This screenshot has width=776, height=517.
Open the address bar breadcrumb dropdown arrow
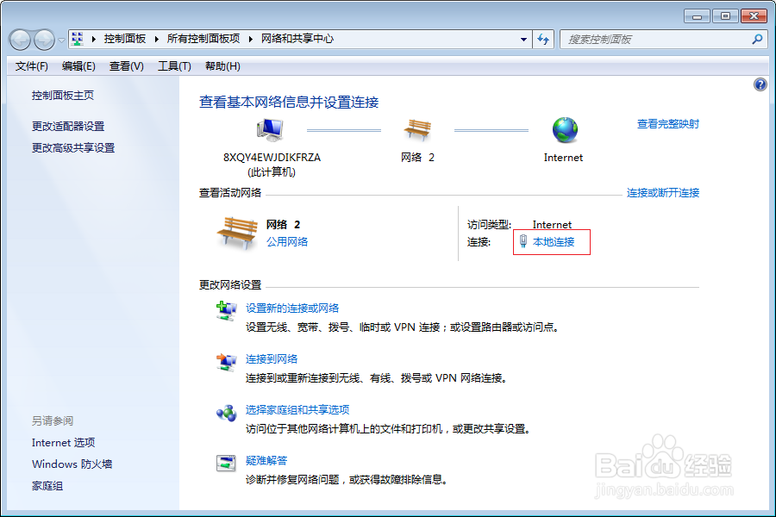point(523,39)
